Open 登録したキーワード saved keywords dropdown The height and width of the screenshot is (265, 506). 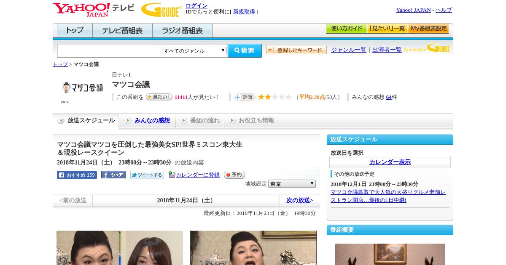click(x=296, y=50)
